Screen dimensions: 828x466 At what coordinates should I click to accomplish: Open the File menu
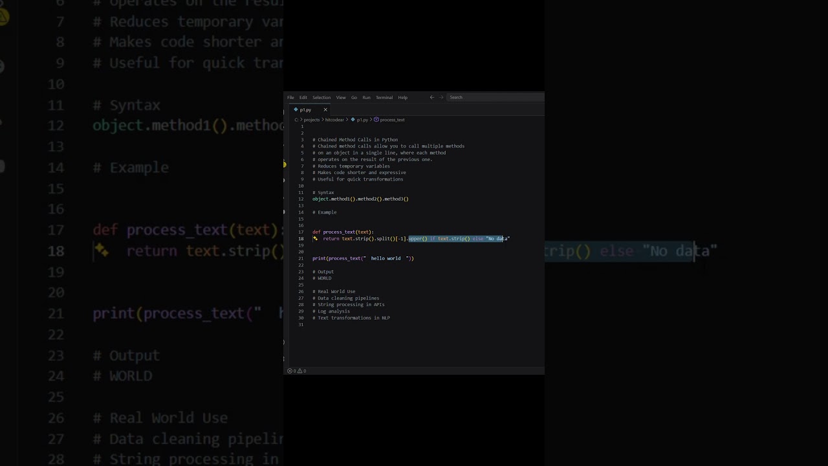click(x=290, y=97)
